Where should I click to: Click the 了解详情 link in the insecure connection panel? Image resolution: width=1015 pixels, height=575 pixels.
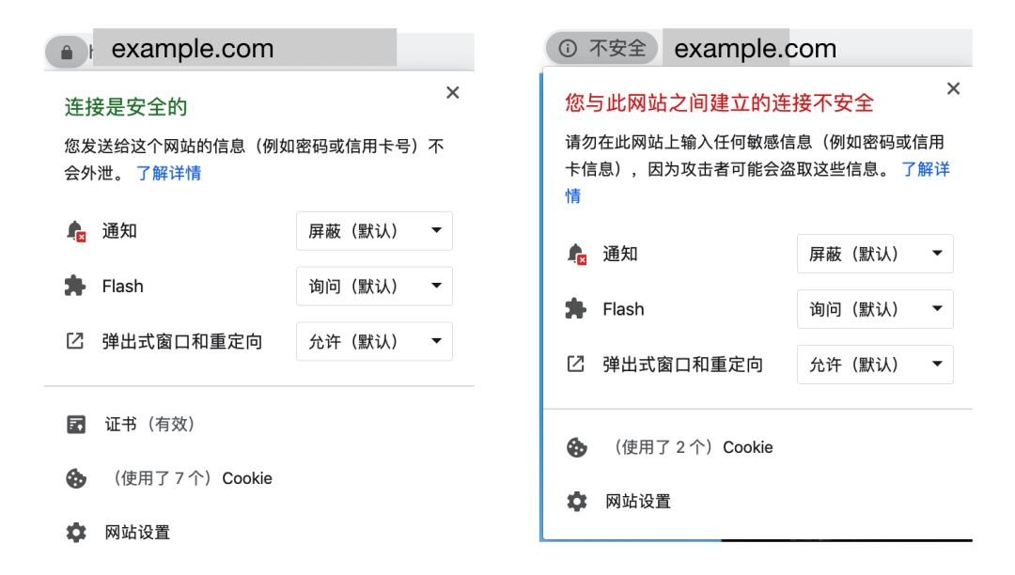(926, 169)
